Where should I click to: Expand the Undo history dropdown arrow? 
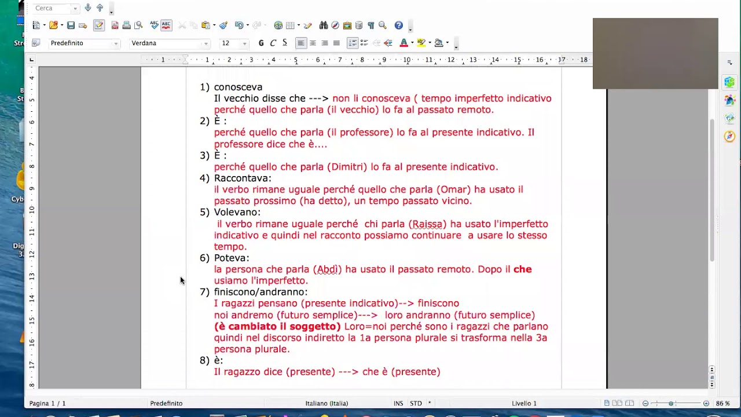pyautogui.click(x=247, y=25)
